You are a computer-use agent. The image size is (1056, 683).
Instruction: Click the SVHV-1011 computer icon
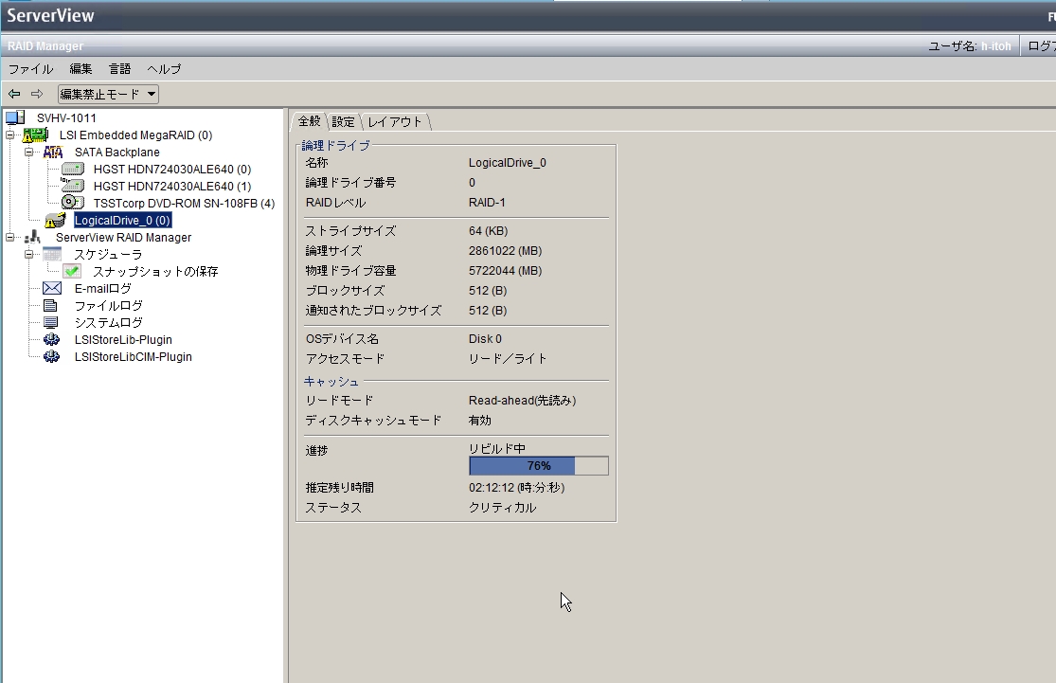point(15,117)
